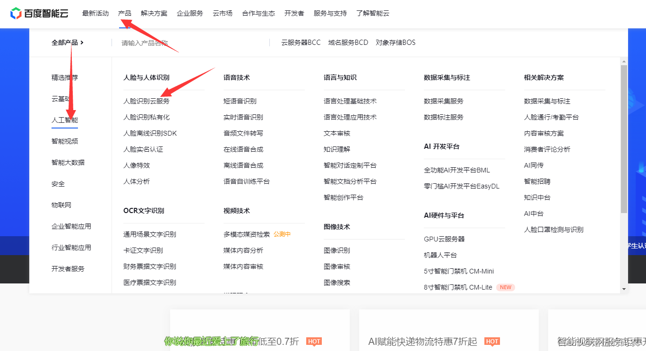Open 短语音识别 link

click(x=240, y=101)
